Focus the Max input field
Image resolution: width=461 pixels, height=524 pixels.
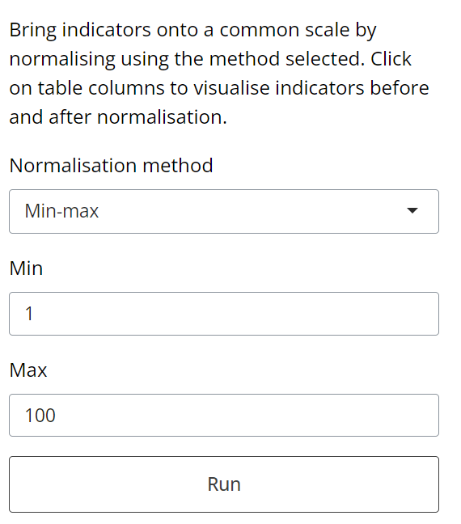click(x=224, y=416)
